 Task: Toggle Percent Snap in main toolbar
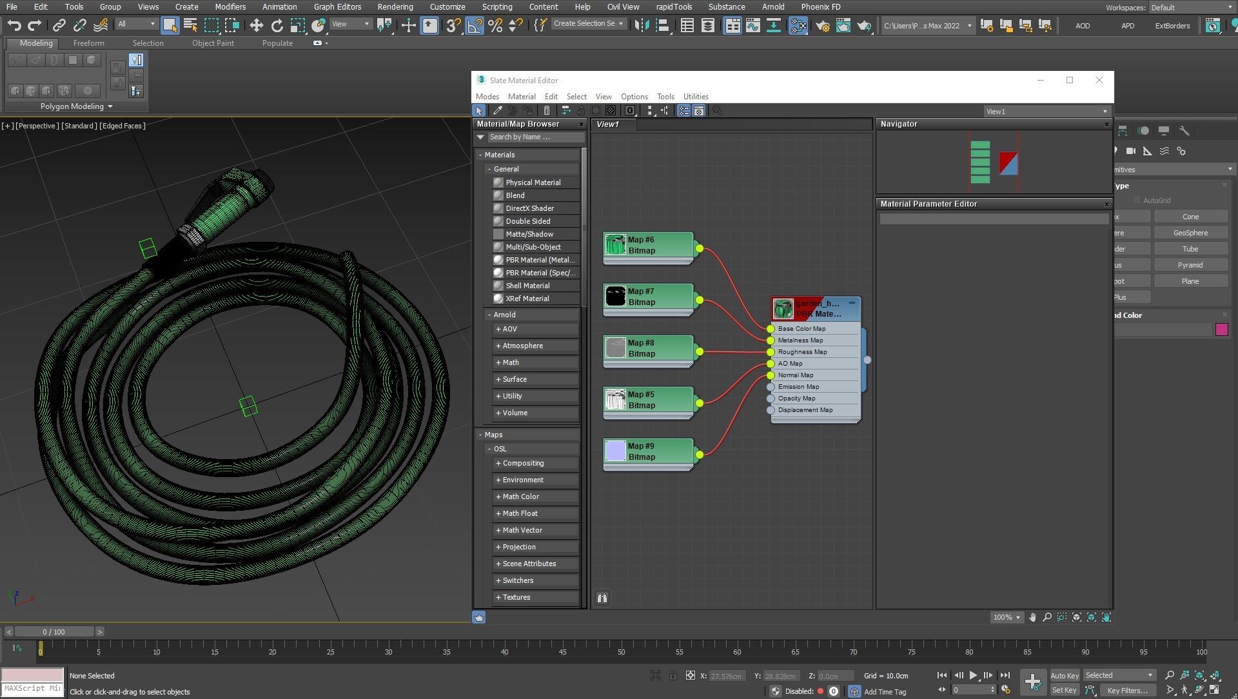point(495,25)
